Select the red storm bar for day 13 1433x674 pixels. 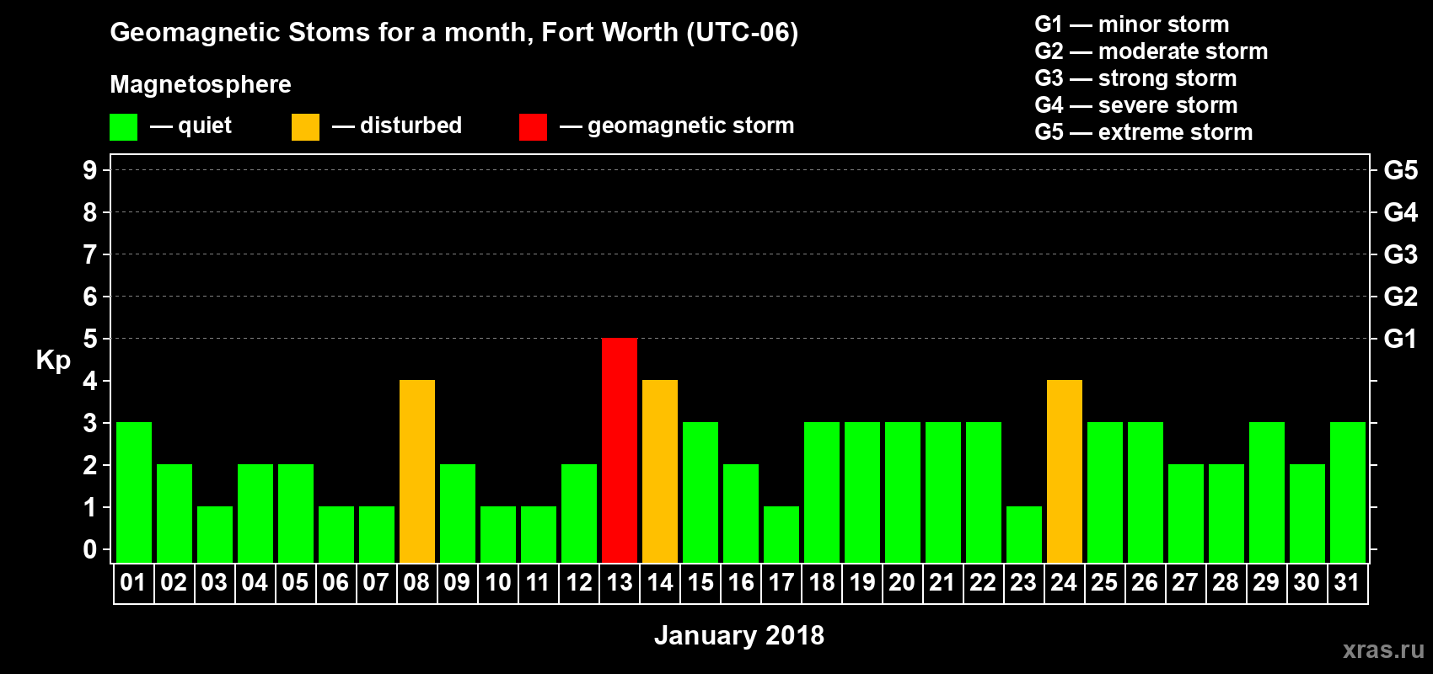(620, 450)
